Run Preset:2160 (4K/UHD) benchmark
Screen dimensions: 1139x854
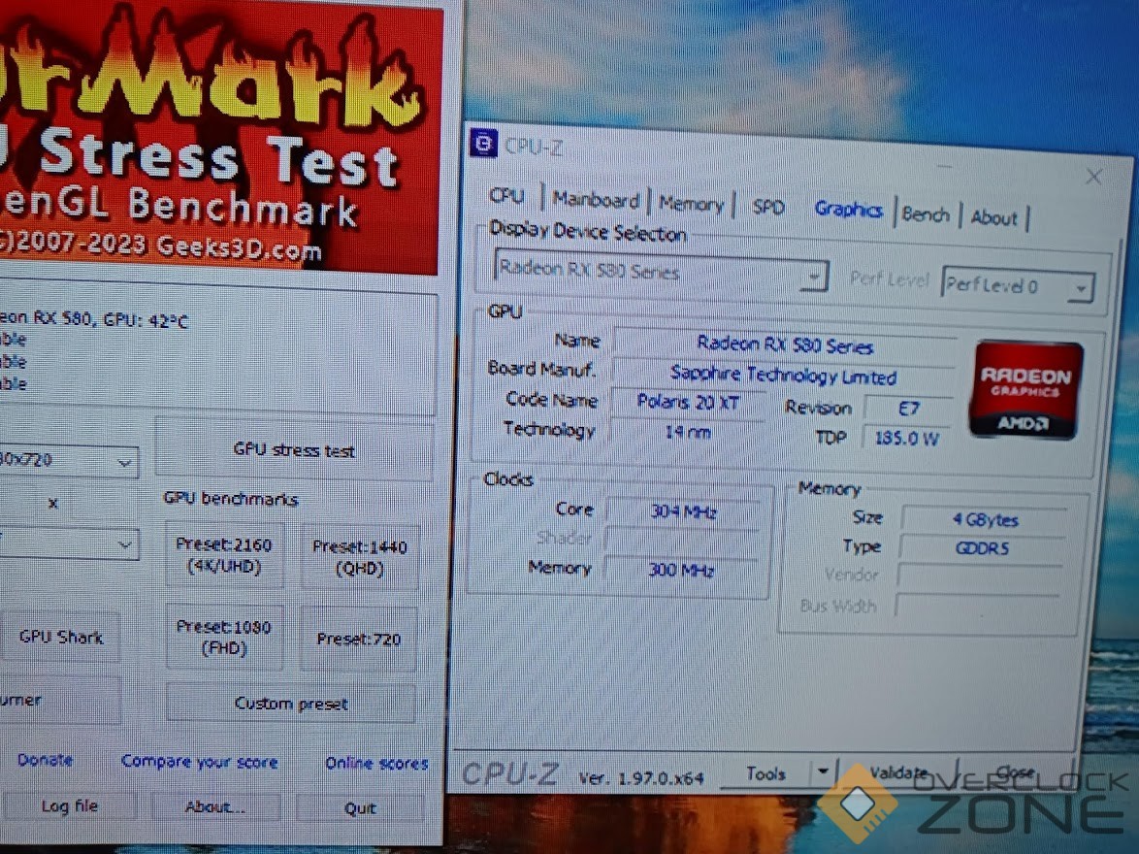[x=224, y=555]
